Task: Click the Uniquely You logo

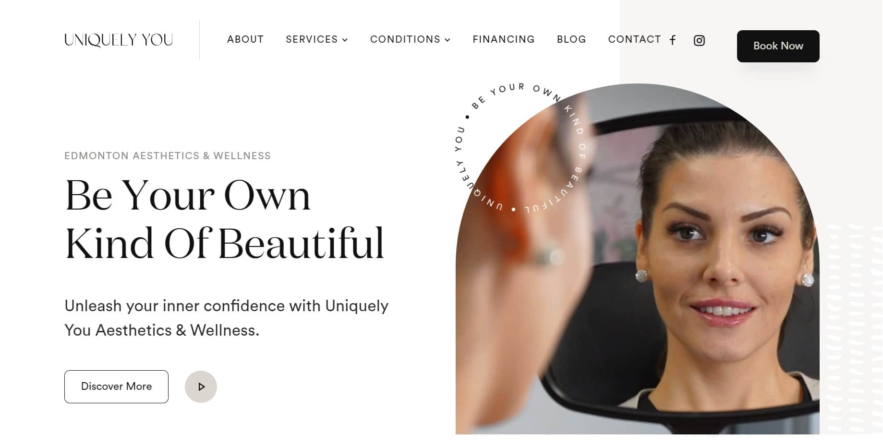Action: click(119, 40)
